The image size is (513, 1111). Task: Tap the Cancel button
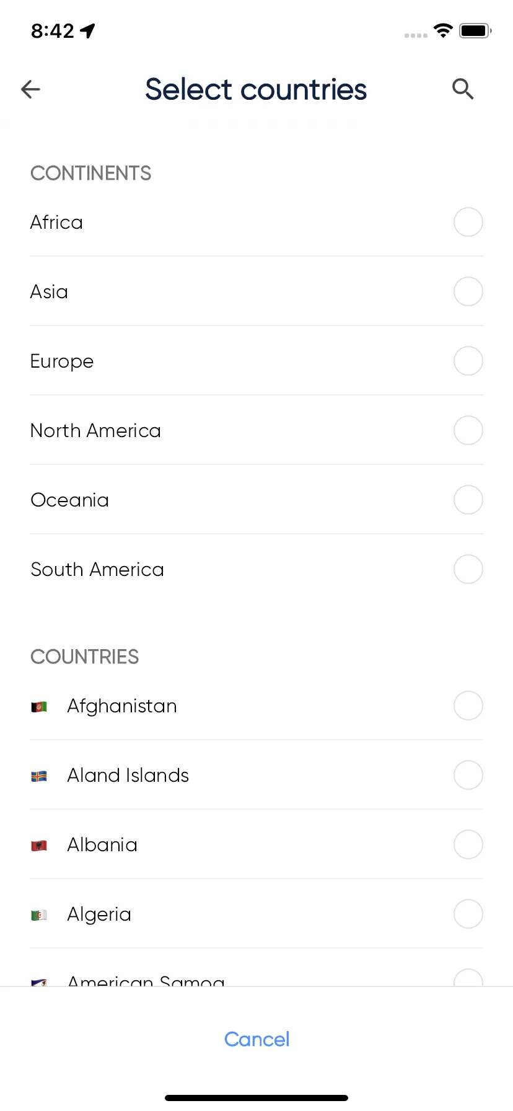pyautogui.click(x=256, y=1039)
